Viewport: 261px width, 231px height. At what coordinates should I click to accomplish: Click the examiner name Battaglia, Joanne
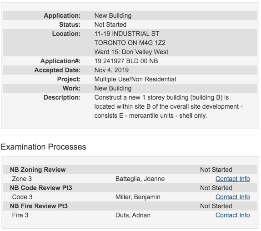[140, 179]
